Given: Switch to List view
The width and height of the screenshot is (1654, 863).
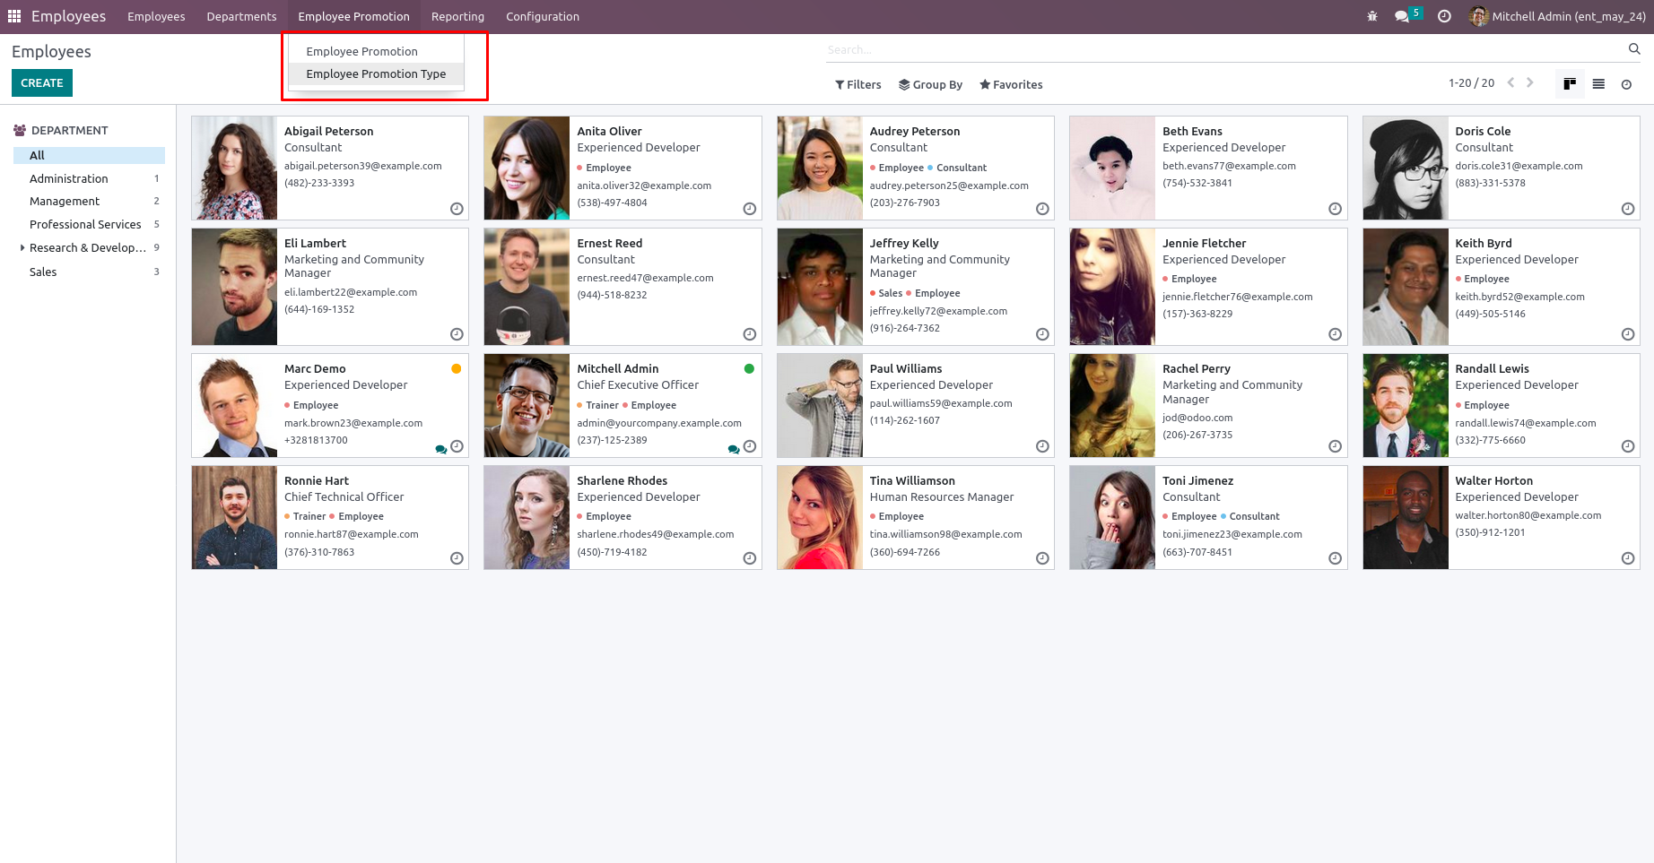Looking at the screenshot, I should click(1598, 84).
